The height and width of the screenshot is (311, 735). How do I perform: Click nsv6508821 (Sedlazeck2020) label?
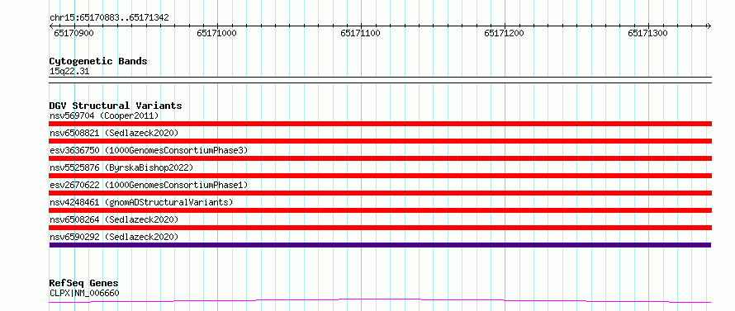click(x=114, y=133)
